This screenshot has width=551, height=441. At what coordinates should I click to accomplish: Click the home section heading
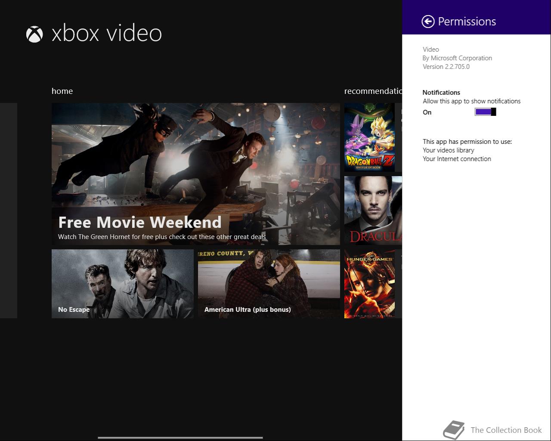click(62, 91)
